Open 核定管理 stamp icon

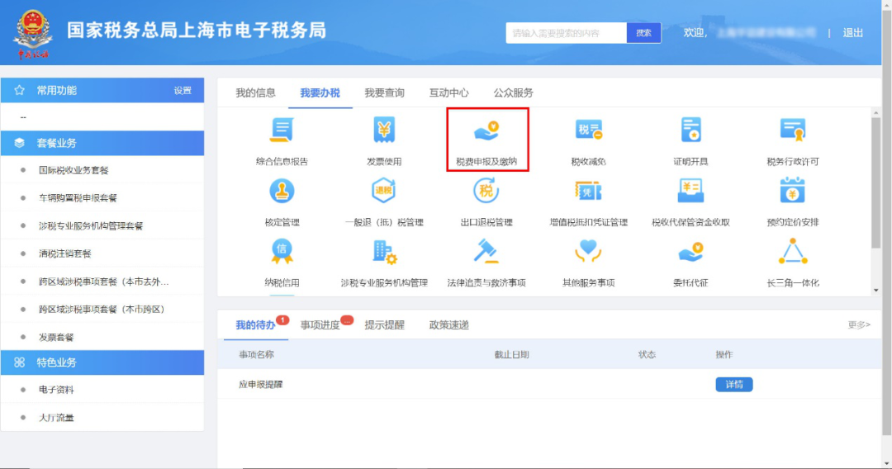[282, 191]
